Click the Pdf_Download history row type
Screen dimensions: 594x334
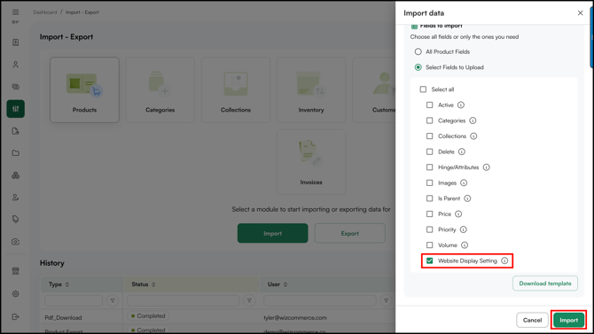(63, 317)
